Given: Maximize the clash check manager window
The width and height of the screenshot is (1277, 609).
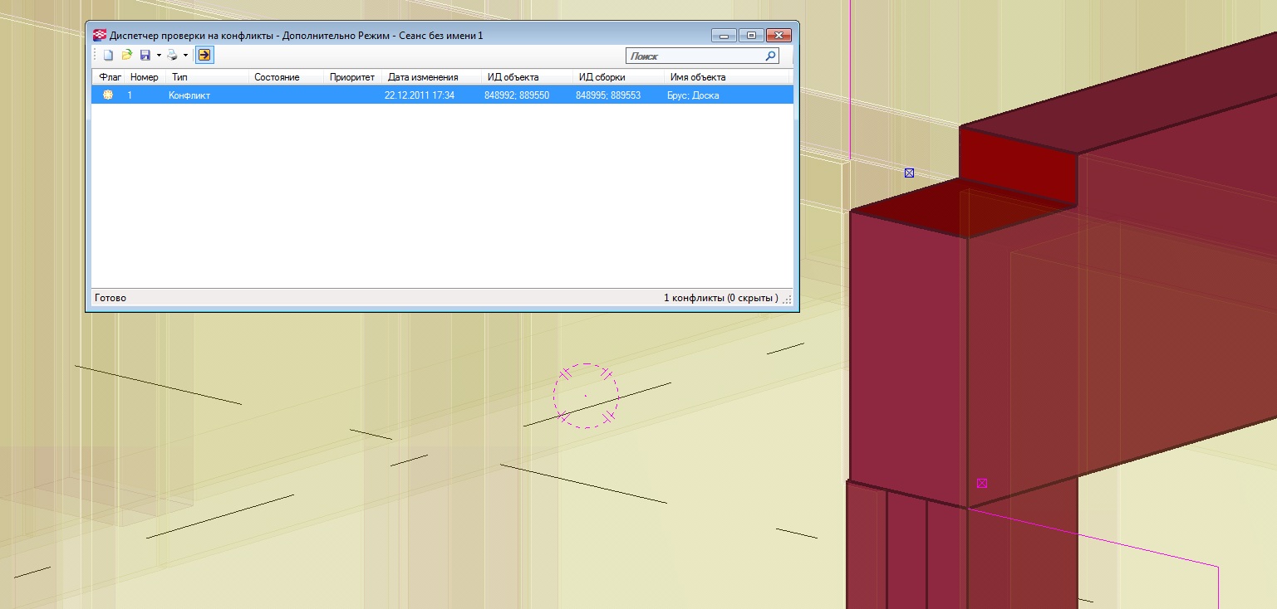Looking at the screenshot, I should pos(751,36).
